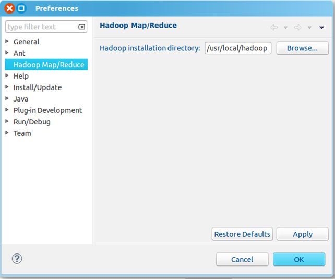The image size is (335, 279).
Task: Cancel the Preferences dialog
Action: coord(242,259)
